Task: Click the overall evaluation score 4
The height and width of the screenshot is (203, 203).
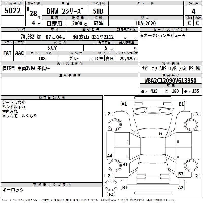Action: (193, 12)
